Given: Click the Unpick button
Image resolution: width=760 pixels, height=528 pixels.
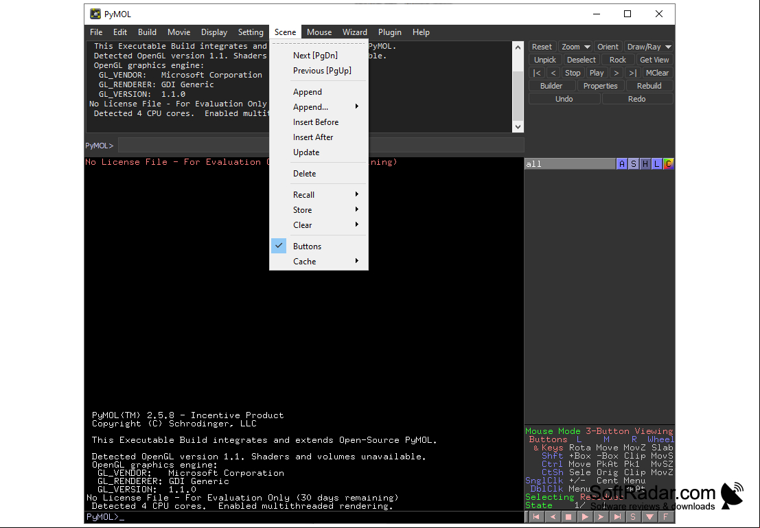Looking at the screenshot, I should (545, 60).
